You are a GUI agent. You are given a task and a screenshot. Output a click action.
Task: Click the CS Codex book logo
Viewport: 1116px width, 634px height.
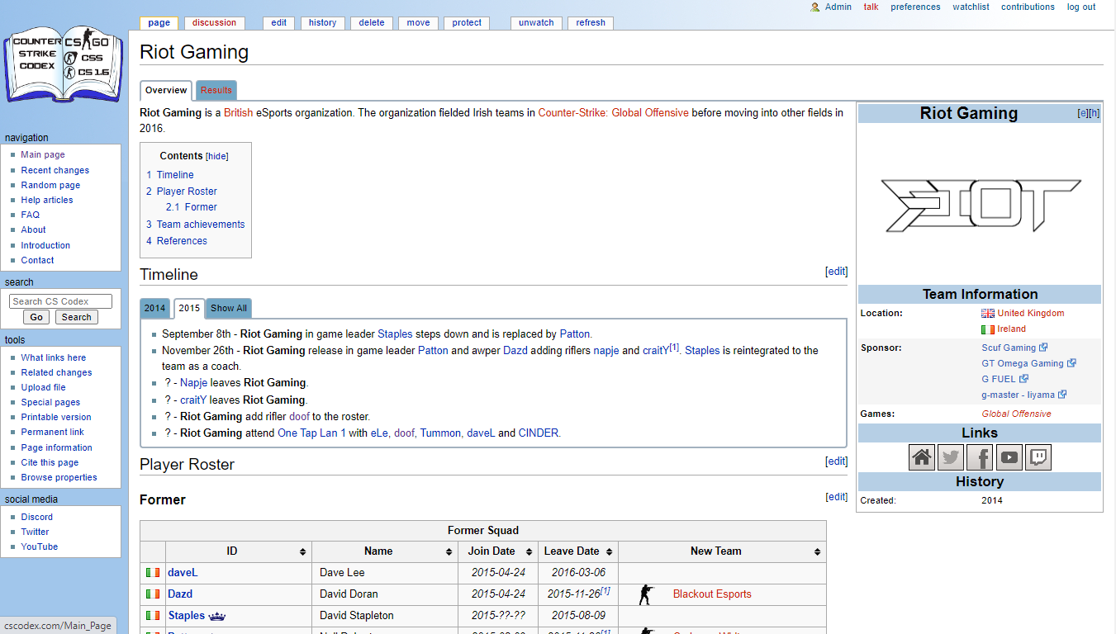click(64, 64)
